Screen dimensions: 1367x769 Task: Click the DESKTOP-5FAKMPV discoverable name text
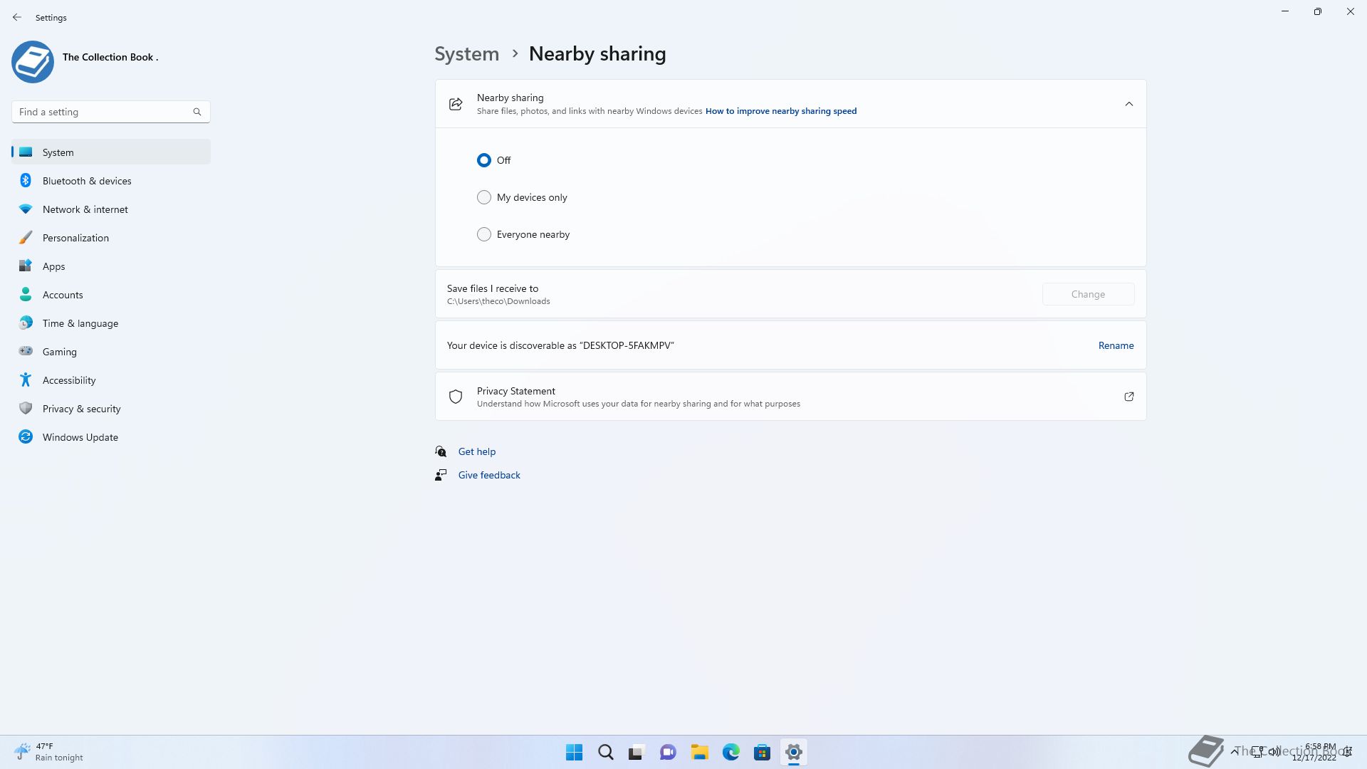[x=628, y=345]
